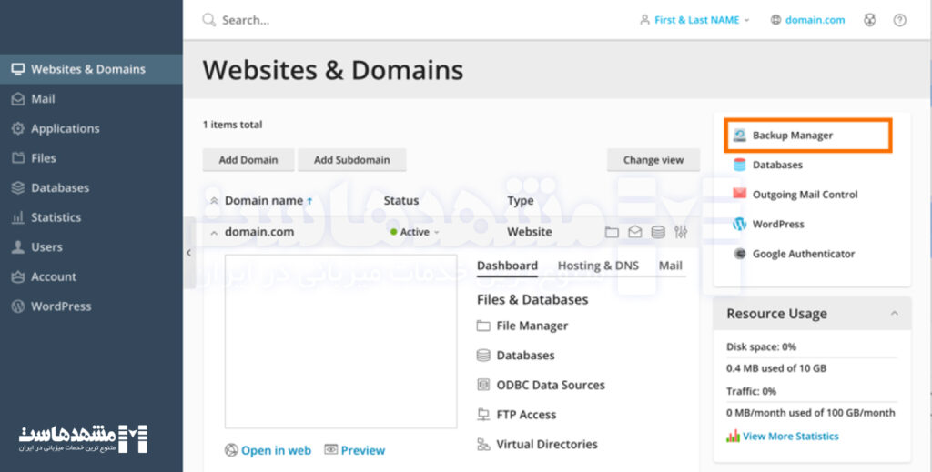Click the Search input field
The height and width of the screenshot is (472, 932).
(364, 20)
